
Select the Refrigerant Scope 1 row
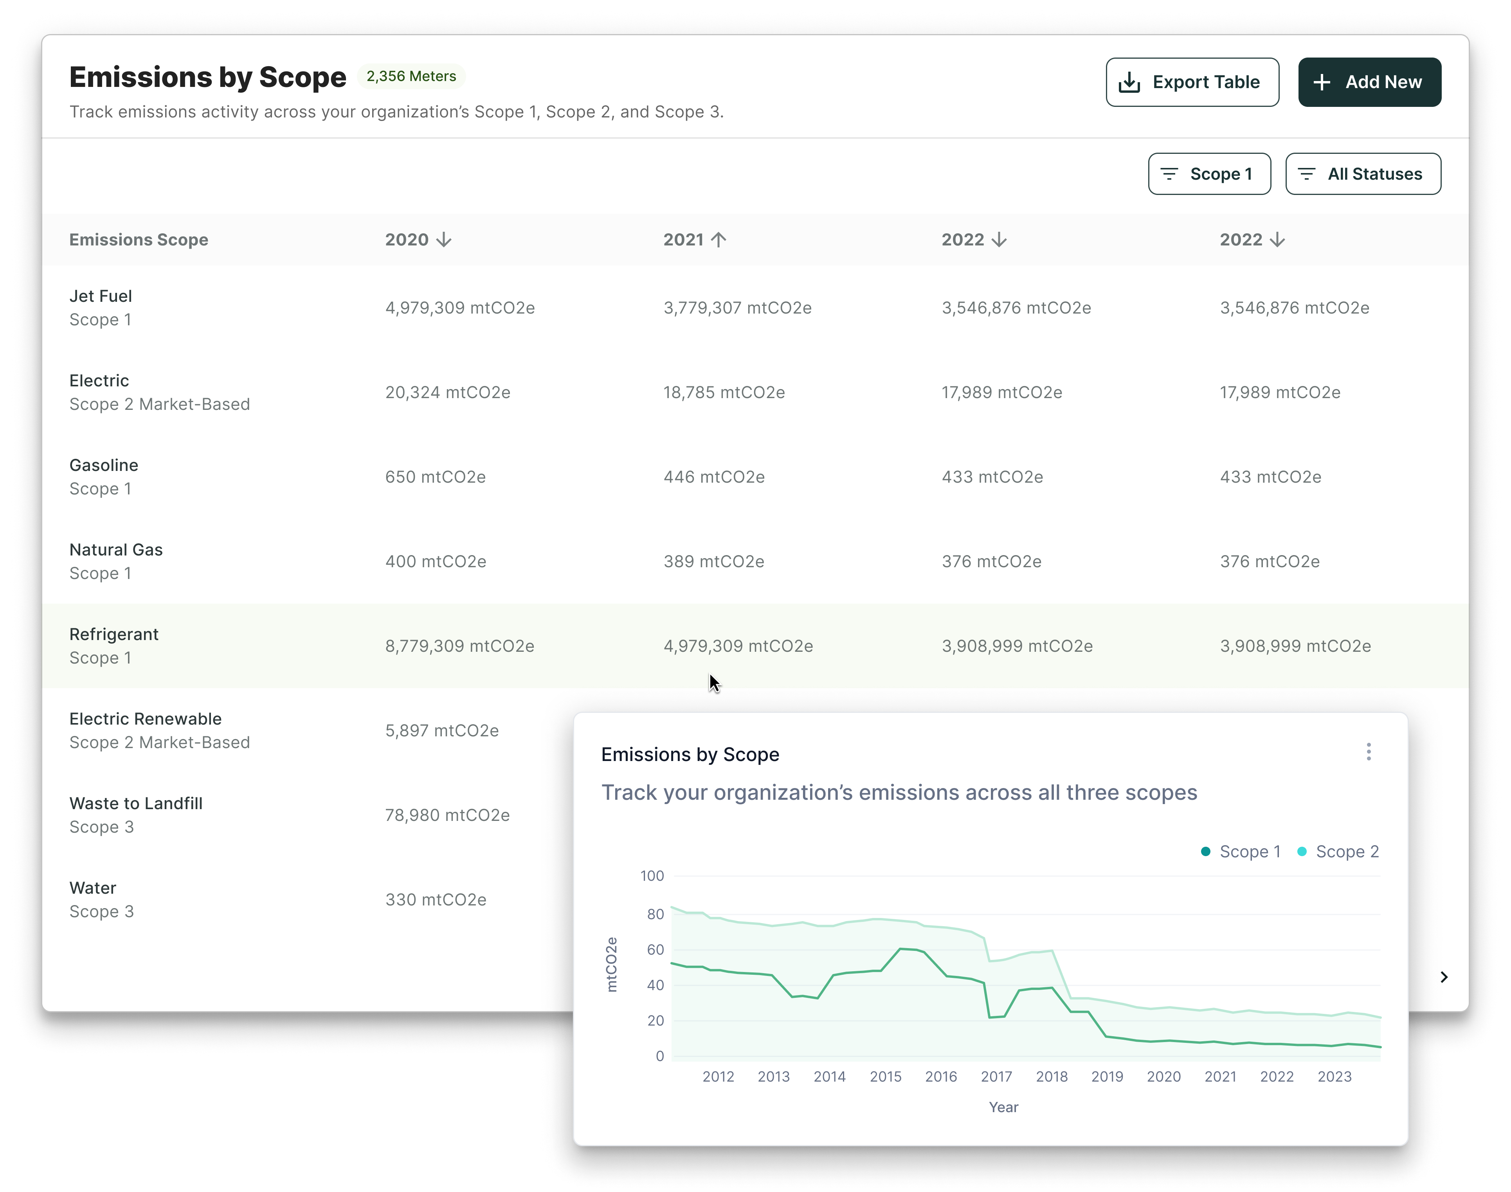pyautogui.click(x=755, y=646)
